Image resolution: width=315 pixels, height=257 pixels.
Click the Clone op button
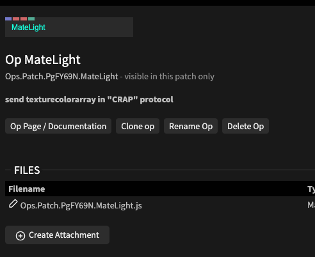[x=138, y=126]
